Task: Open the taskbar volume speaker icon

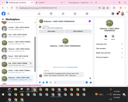Action: (x=111, y=99)
